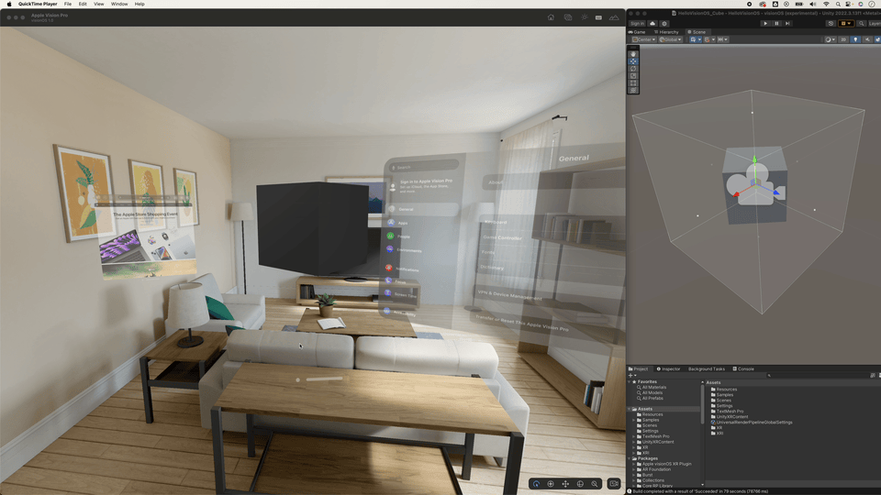Select All Prefabs favorite search
The height and width of the screenshot is (495, 881).
point(652,399)
